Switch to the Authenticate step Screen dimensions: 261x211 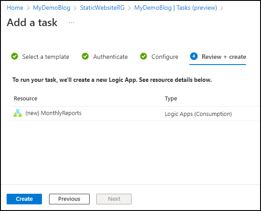tap(110, 57)
